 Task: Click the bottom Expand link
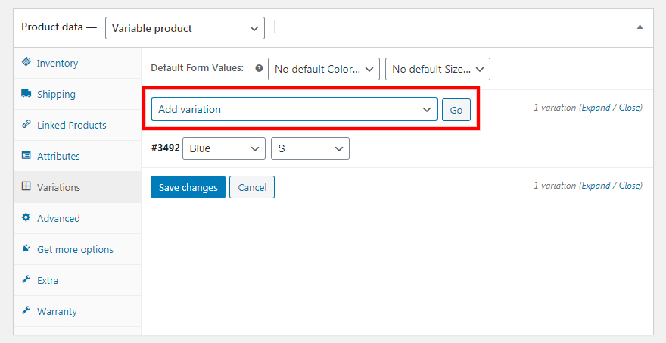596,186
